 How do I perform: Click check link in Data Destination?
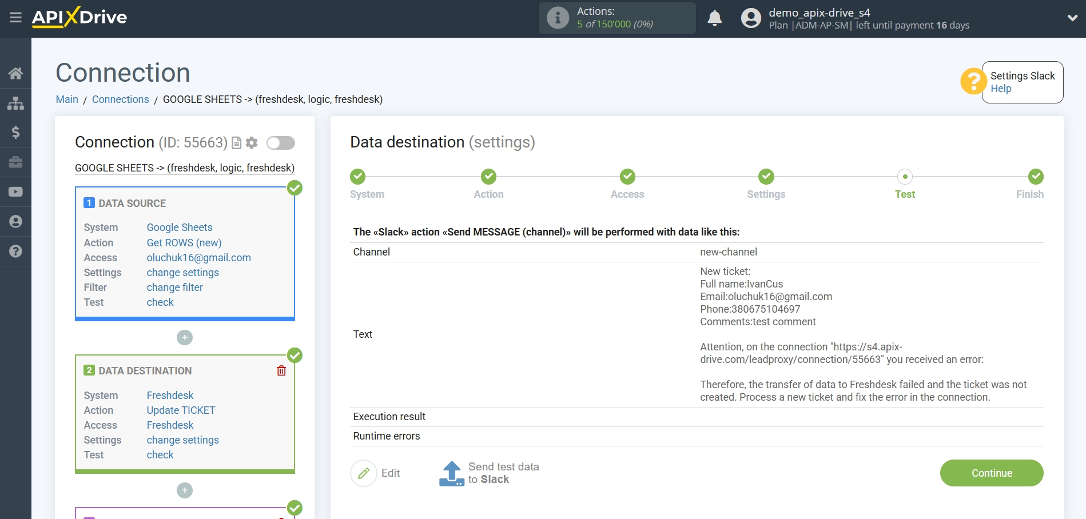click(x=160, y=455)
